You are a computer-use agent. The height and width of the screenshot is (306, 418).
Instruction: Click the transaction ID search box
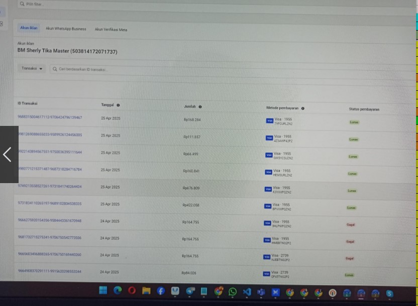pos(151,70)
